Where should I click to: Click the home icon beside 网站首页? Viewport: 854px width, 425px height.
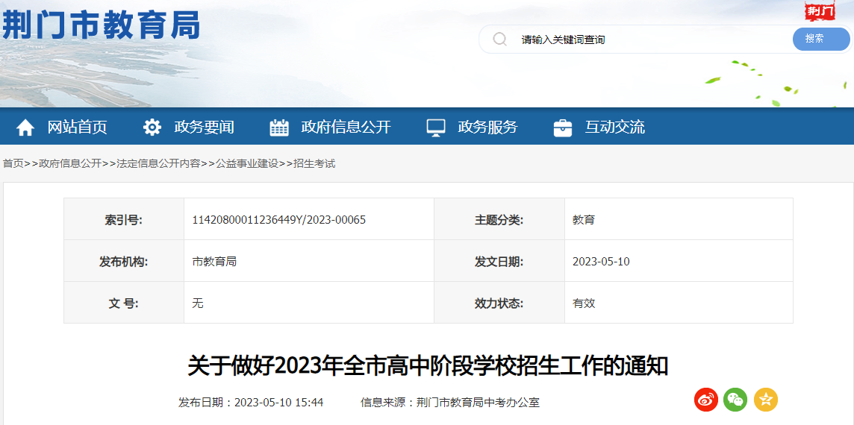[x=25, y=128]
